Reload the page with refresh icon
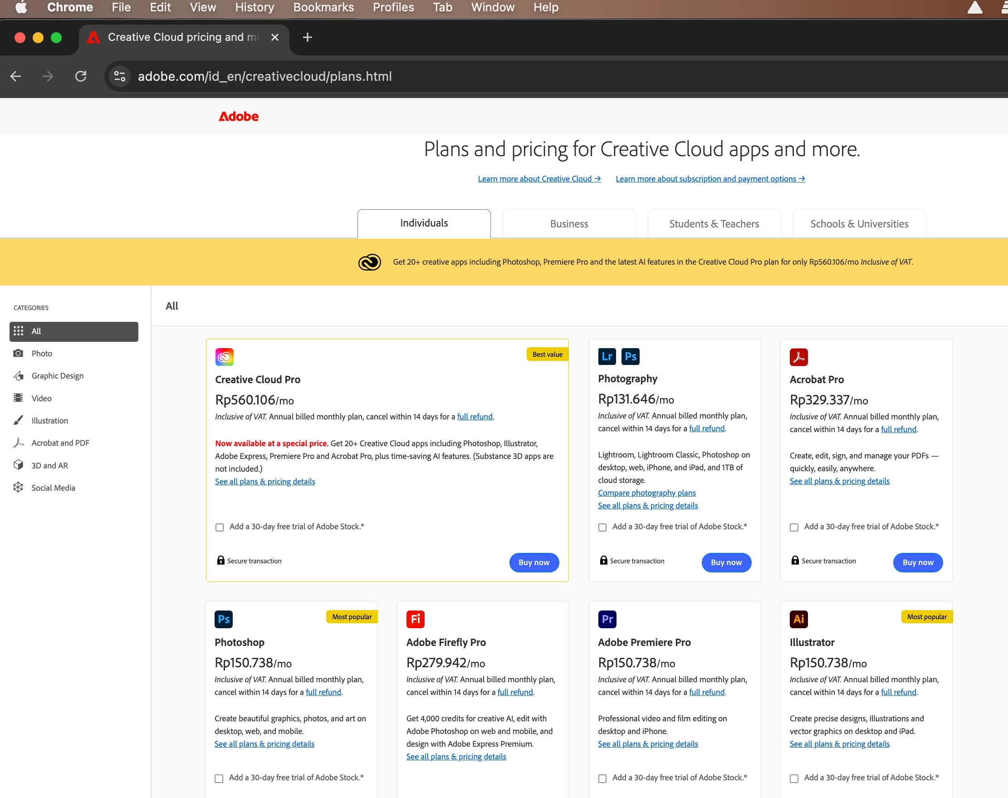 [81, 76]
